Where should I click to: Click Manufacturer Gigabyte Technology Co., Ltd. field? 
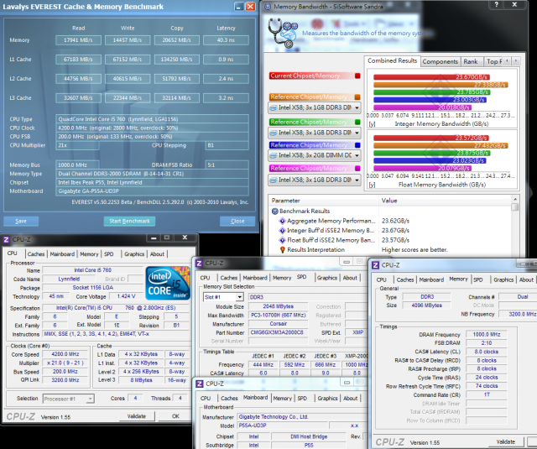click(x=301, y=417)
